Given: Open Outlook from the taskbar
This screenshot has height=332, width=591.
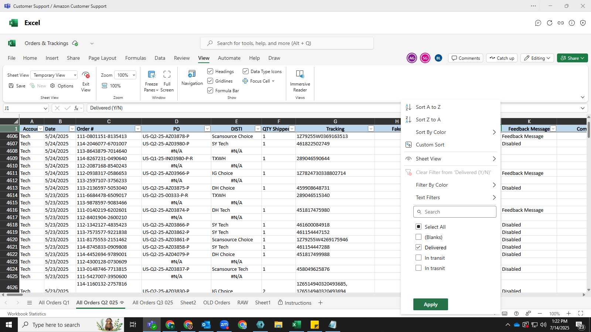Looking at the screenshot, I should [206, 325].
